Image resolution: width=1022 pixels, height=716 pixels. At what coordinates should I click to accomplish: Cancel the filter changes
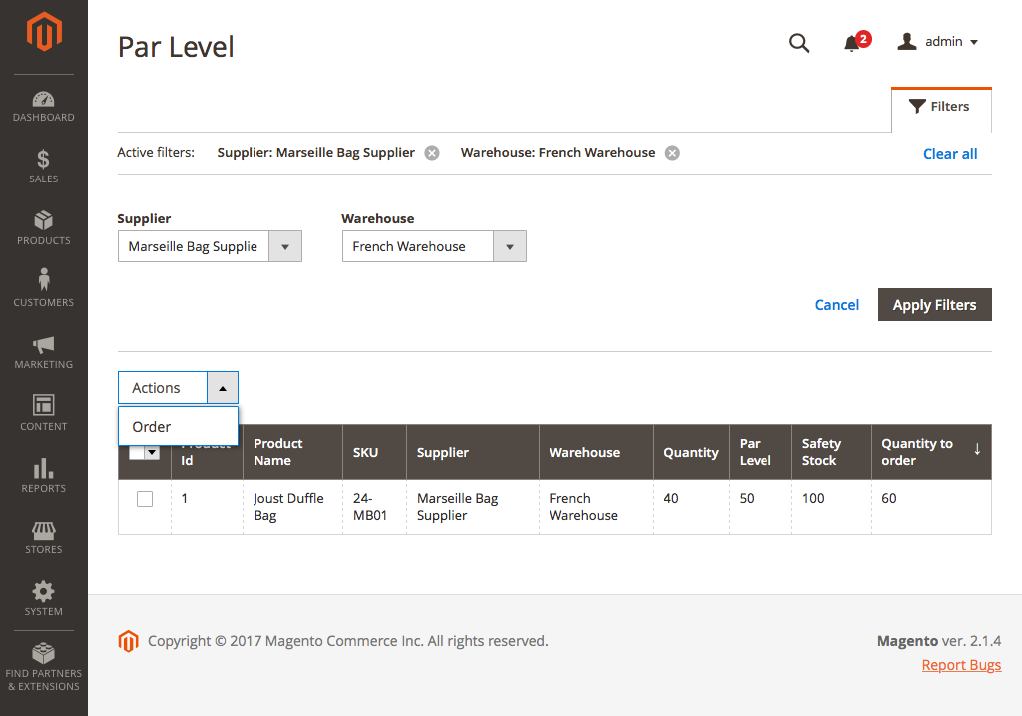pyautogui.click(x=837, y=305)
